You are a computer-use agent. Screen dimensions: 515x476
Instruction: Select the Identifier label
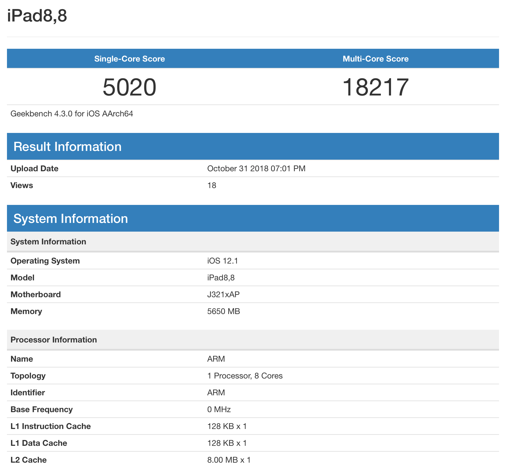28,393
